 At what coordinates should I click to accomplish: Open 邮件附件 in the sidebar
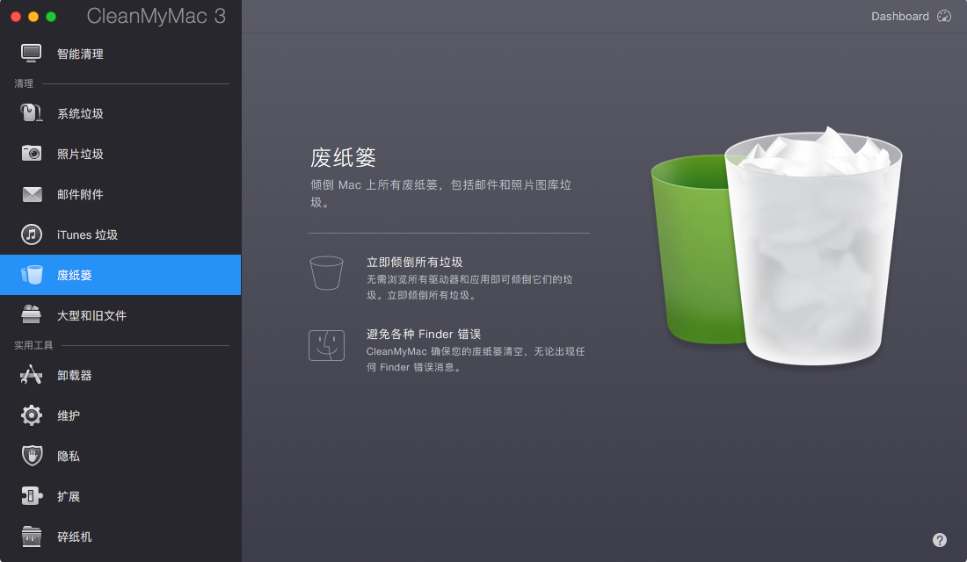[120, 195]
